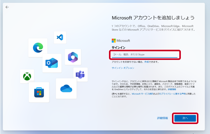This screenshot has width=210, height=134.
Task: Click the サインイン heading text
Action: (119, 48)
